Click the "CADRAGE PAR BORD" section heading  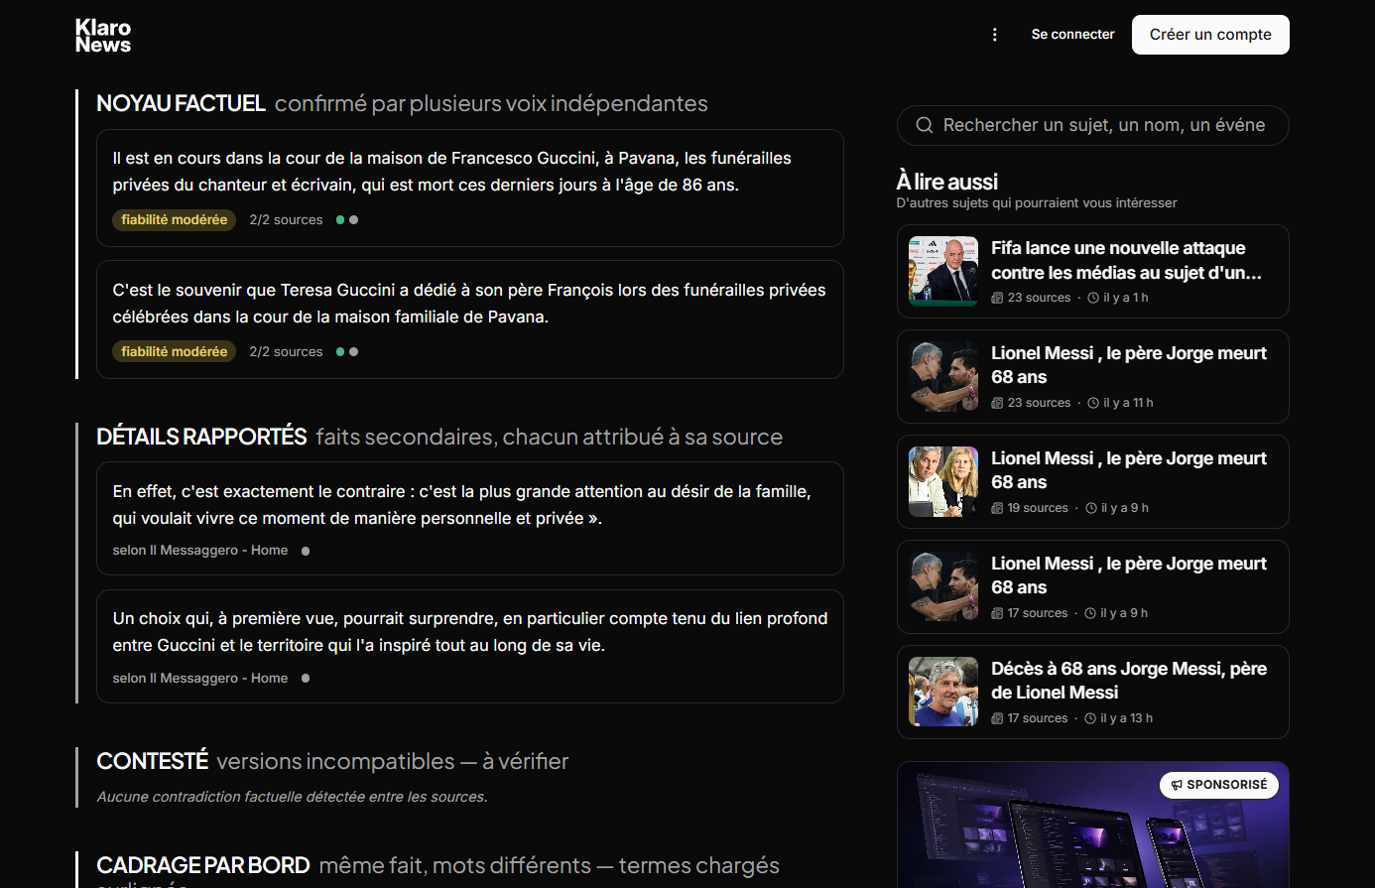tap(203, 865)
